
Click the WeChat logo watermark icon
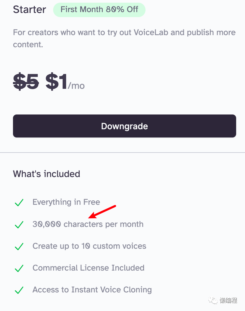pos(213,300)
